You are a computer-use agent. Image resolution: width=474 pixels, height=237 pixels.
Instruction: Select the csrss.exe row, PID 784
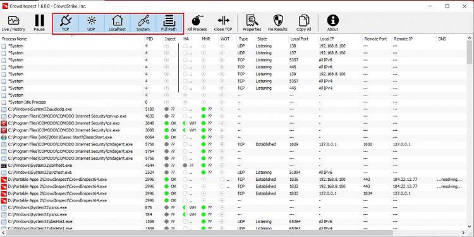tap(233, 215)
